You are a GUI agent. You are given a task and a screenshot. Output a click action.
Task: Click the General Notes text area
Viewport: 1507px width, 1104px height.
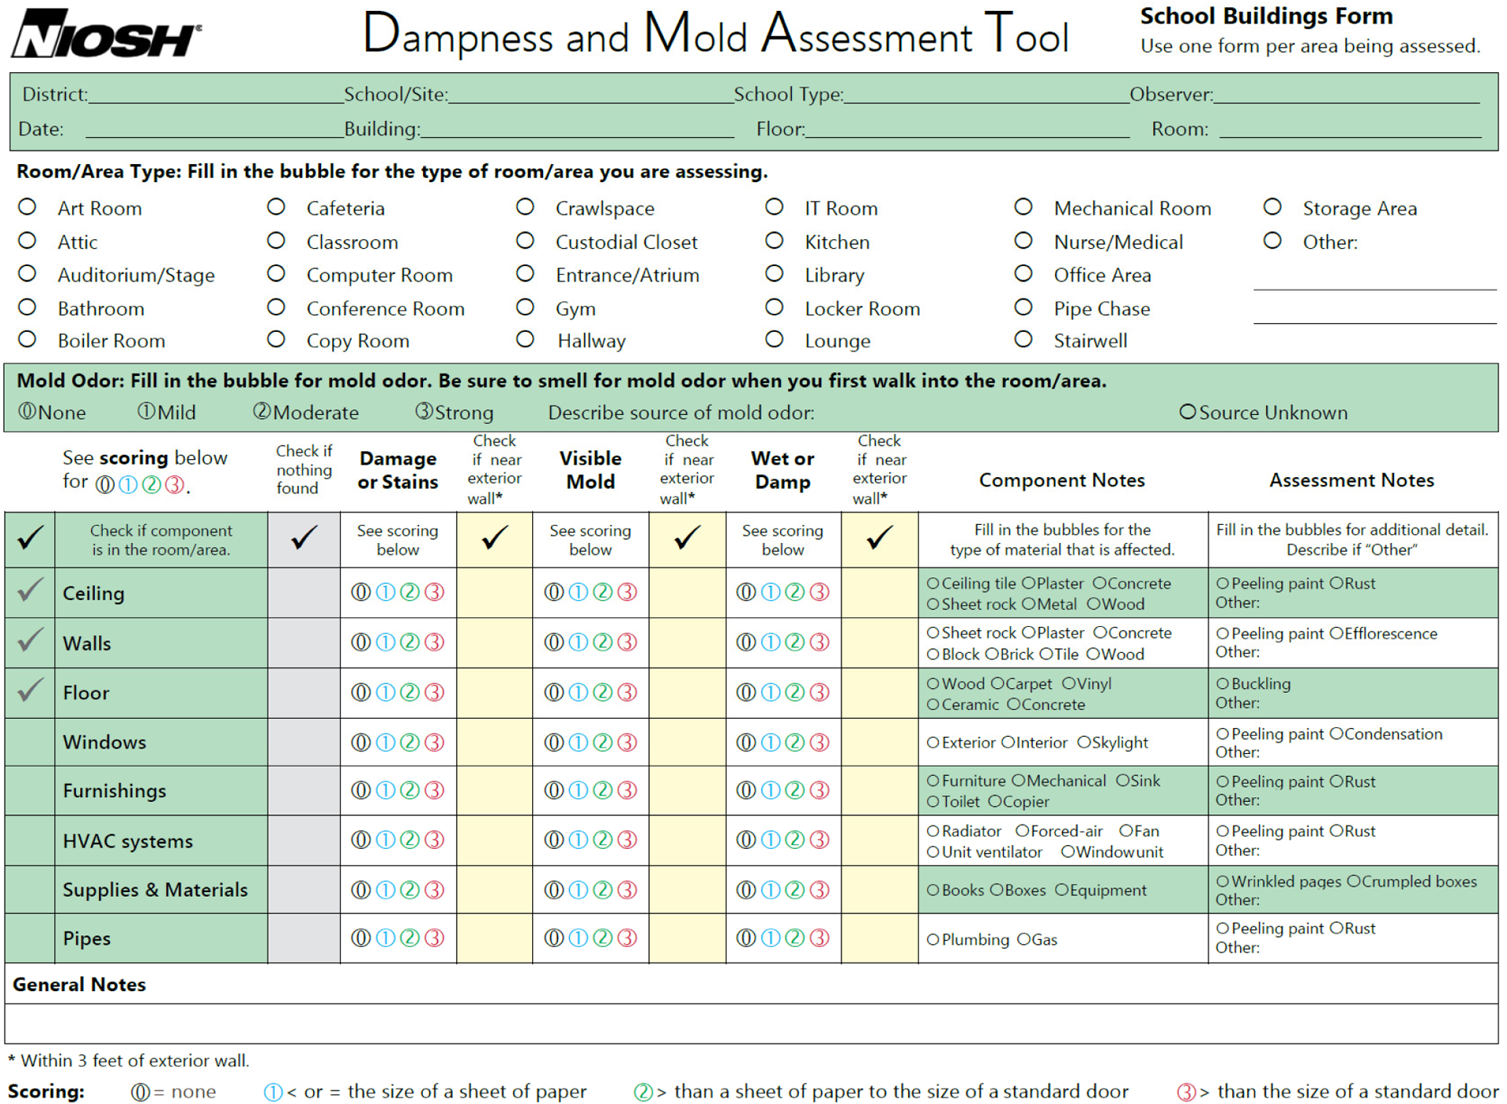point(751,1024)
